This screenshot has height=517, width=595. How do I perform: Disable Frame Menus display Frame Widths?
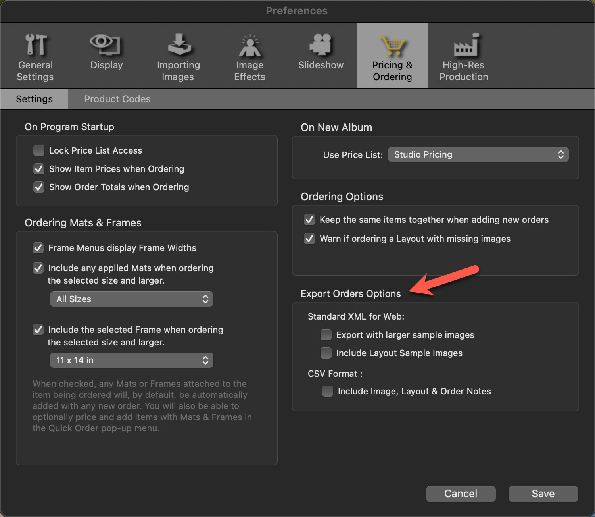point(38,248)
